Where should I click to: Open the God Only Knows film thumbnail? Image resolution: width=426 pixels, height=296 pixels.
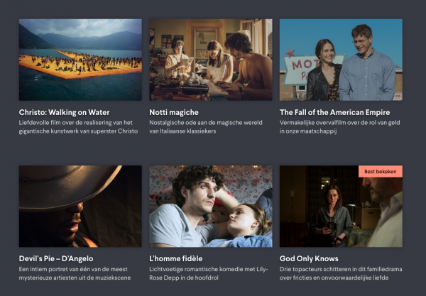point(341,207)
